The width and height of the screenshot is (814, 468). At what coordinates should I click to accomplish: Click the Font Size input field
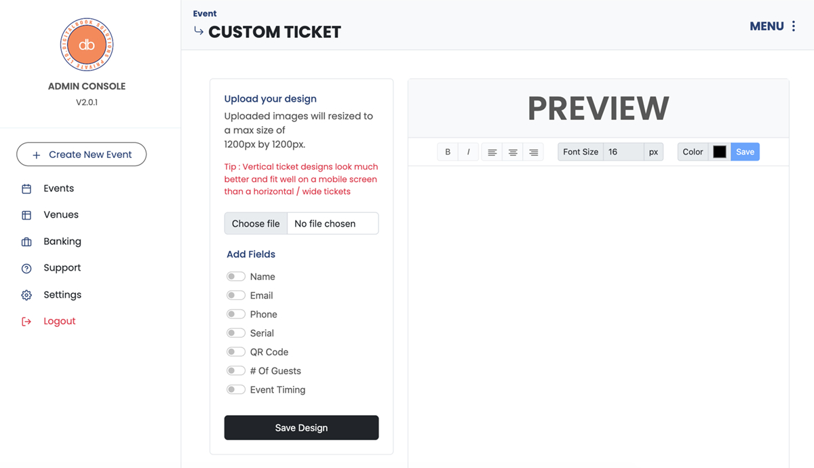tap(623, 152)
